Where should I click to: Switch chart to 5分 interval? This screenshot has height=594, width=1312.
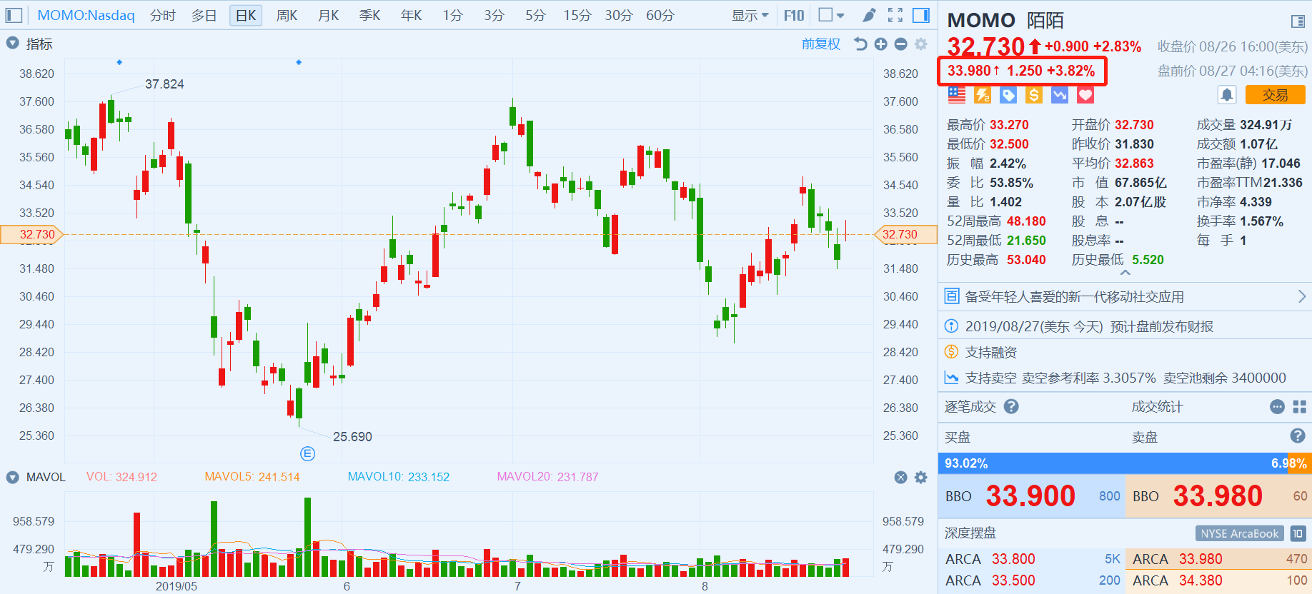[x=535, y=15]
